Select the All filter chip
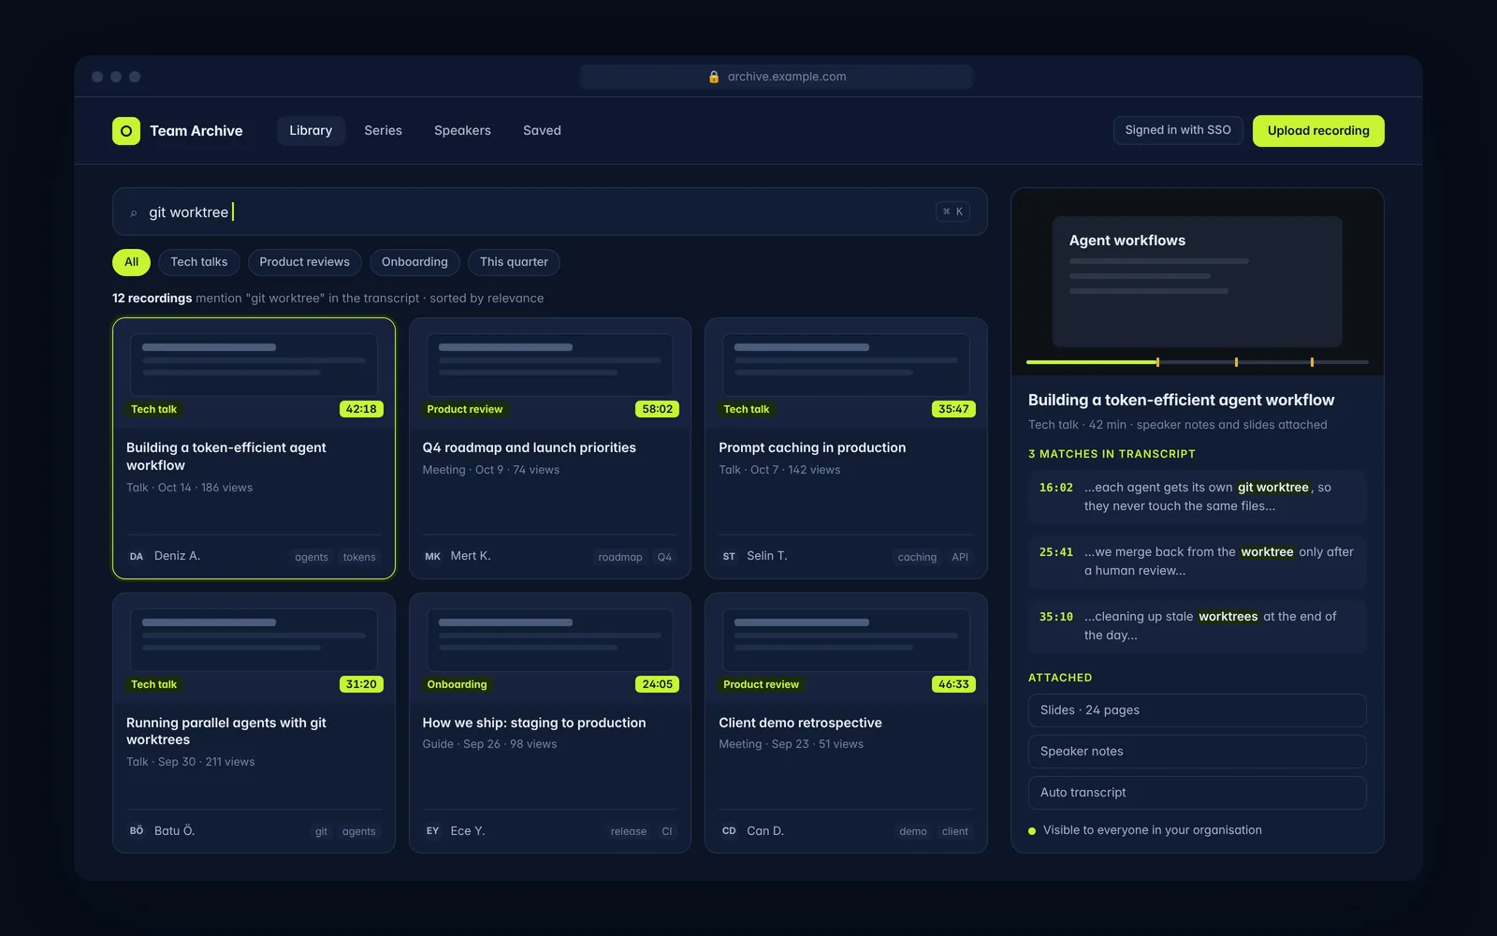Screen dimensions: 1497x936 131,262
